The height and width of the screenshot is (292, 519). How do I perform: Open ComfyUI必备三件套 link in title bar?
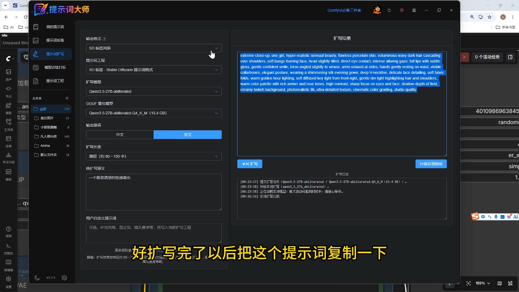coord(344,10)
